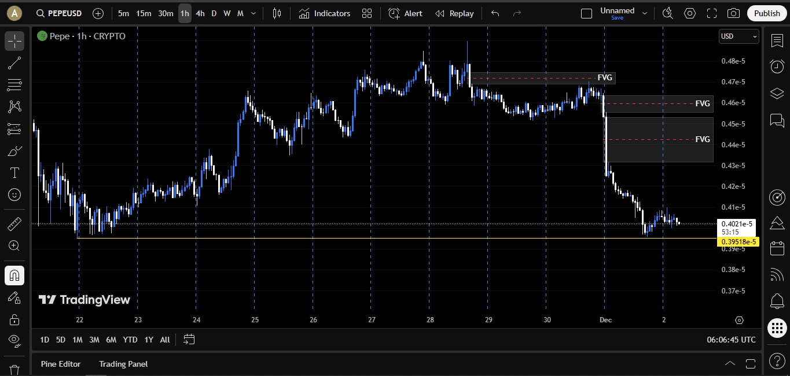Image resolution: width=790 pixels, height=376 pixels.
Task: Select the trend line drawing tool
Action: pyautogui.click(x=14, y=64)
